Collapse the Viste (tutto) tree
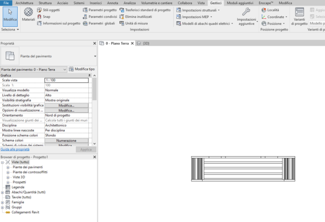This screenshot has height=222, width=325. [x=2, y=162]
